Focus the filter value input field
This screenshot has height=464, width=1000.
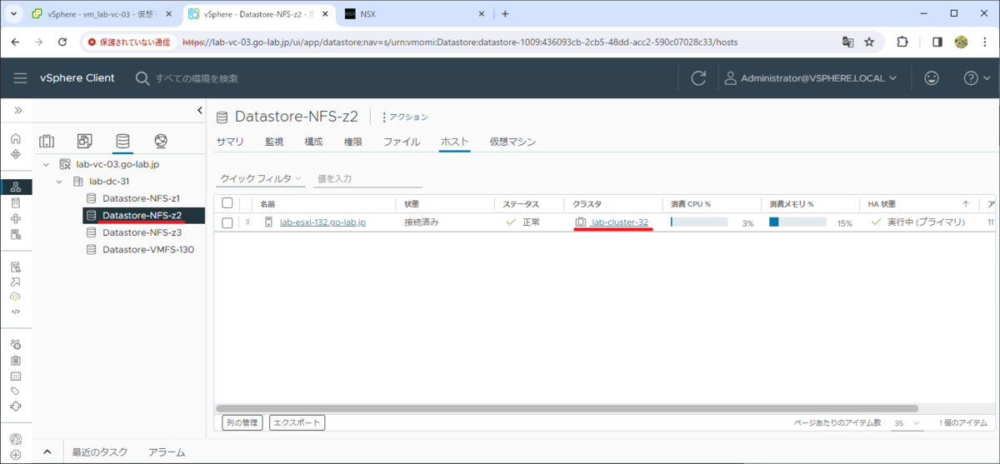368,178
